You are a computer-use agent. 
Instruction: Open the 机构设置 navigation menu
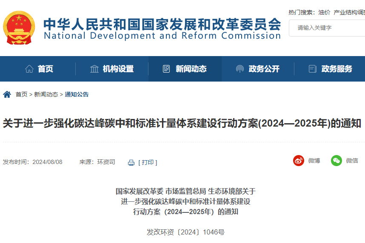point(118,69)
